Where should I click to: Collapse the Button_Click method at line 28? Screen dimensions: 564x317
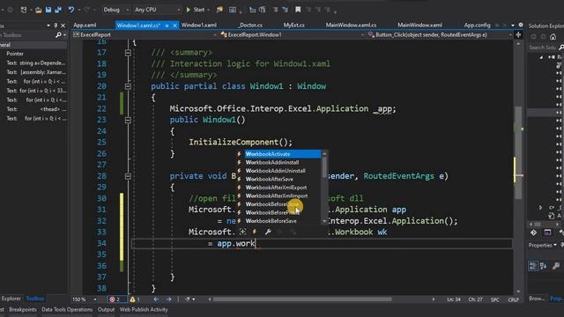[x=128, y=176]
